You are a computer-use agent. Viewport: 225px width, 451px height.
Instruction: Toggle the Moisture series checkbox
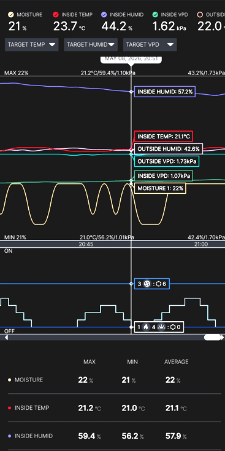(11, 15)
